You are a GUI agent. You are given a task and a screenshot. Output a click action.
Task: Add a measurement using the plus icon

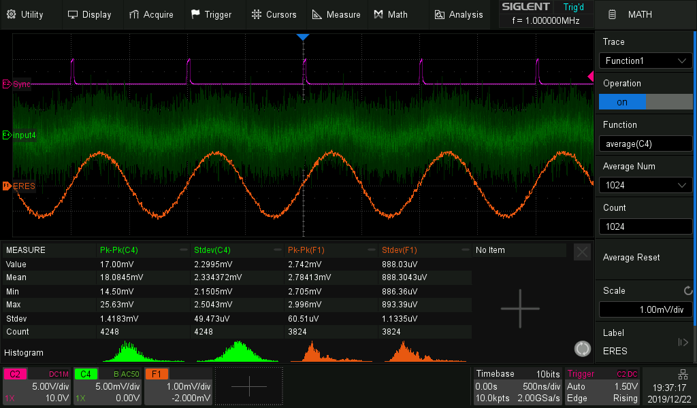pyautogui.click(x=520, y=309)
